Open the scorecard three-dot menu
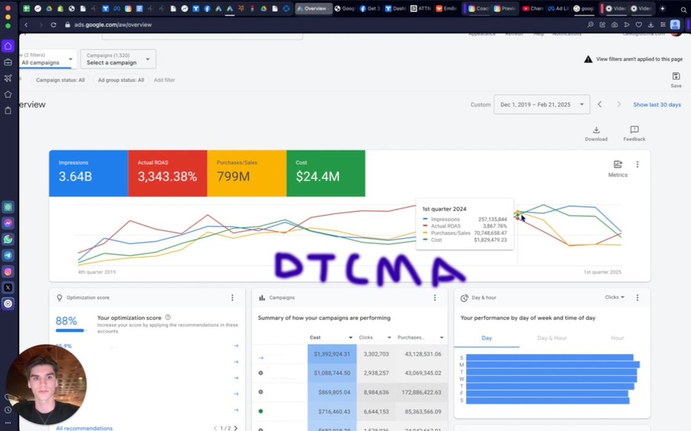691x431 pixels. 637,164
